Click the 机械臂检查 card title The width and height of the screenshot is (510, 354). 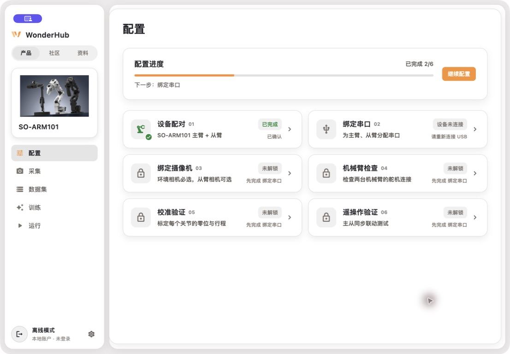tap(360, 168)
